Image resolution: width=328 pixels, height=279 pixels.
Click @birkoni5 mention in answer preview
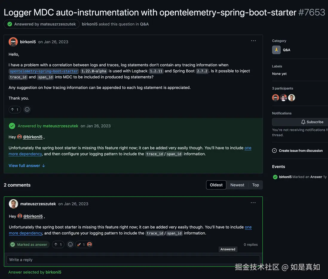click(33, 137)
